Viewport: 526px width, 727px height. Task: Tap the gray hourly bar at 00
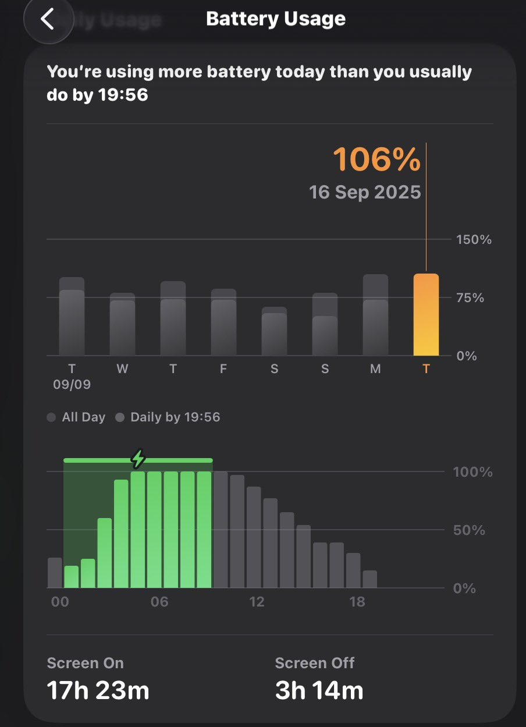[x=55, y=573]
